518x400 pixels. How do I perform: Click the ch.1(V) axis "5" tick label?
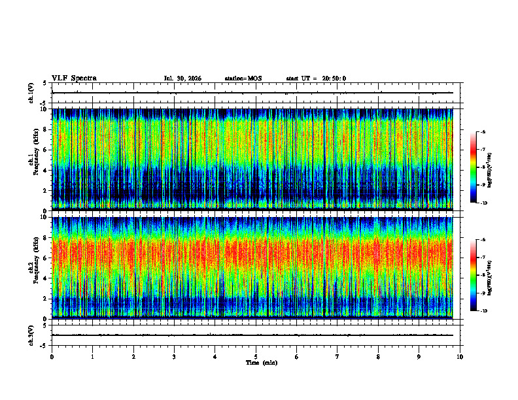[x=45, y=83]
